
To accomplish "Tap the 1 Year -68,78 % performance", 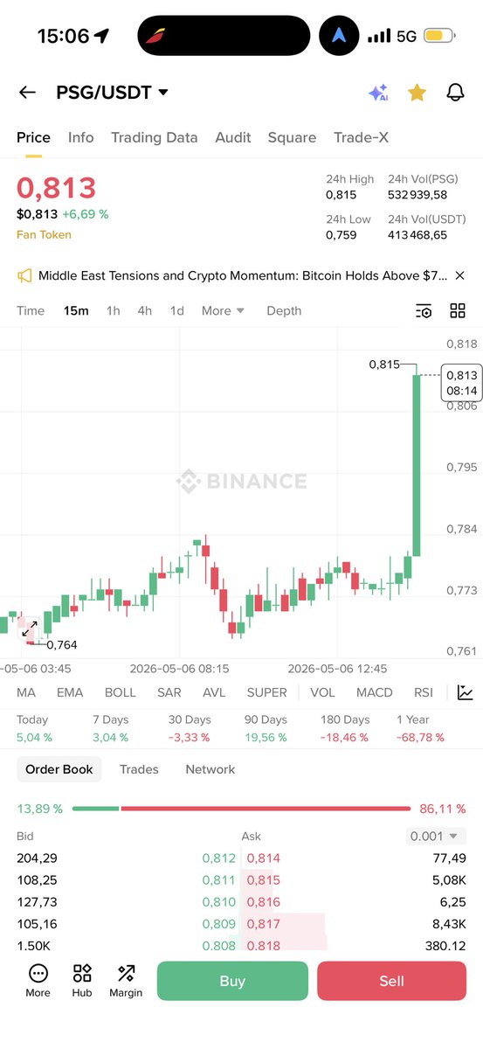I will pyautogui.click(x=421, y=728).
